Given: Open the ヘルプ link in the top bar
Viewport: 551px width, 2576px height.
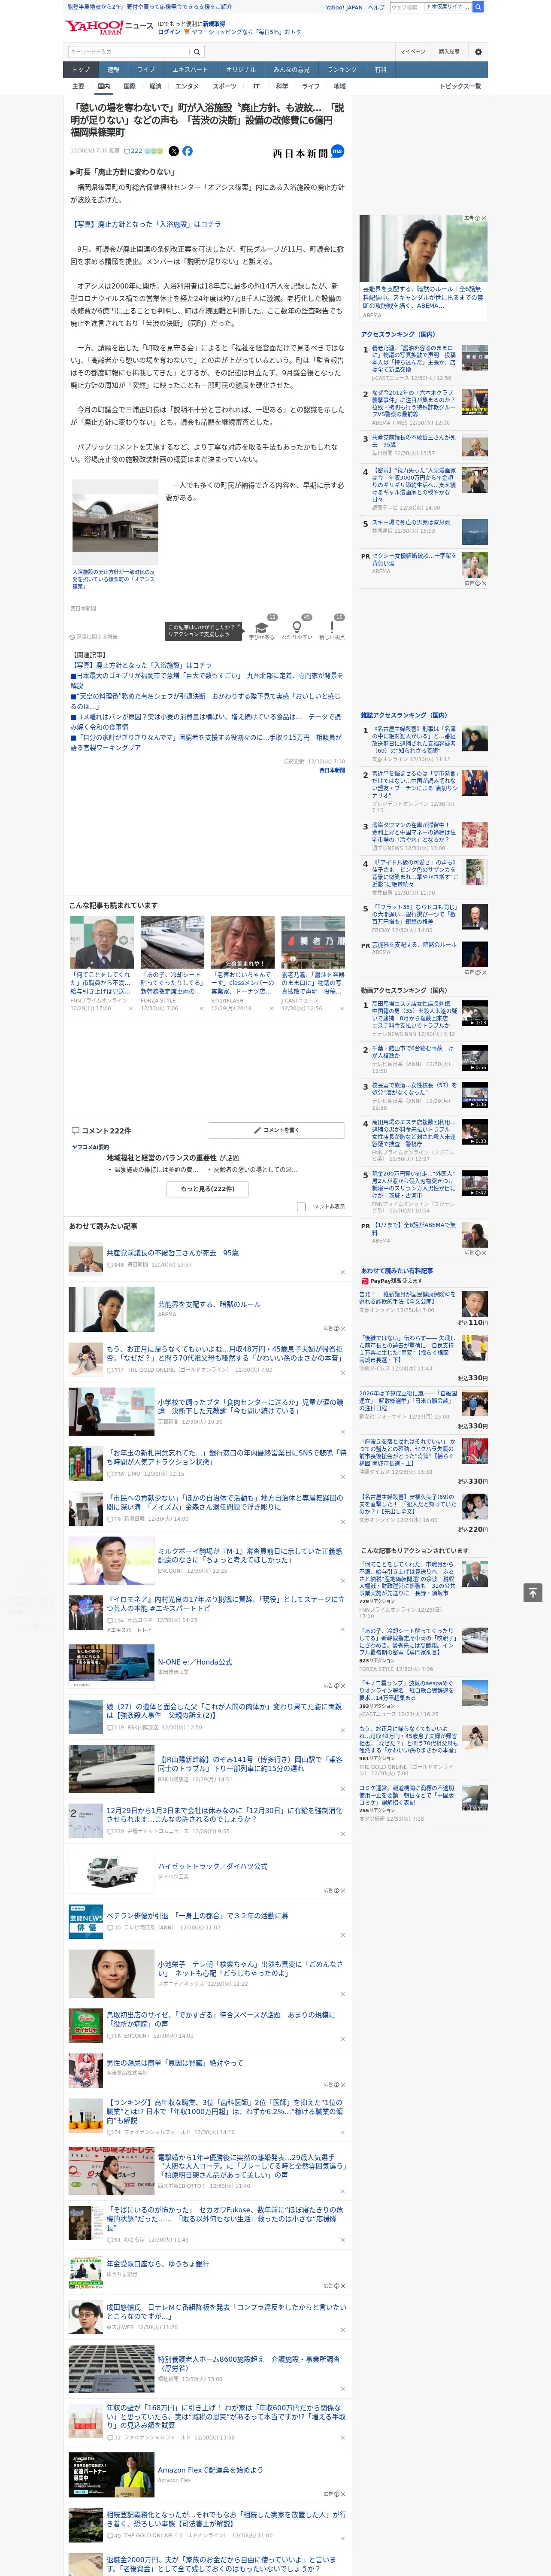Looking at the screenshot, I should (x=376, y=7).
